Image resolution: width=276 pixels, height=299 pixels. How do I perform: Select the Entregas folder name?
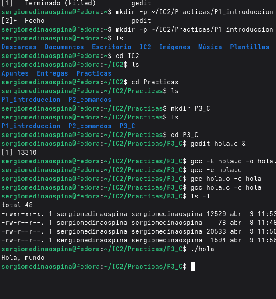pos(52,73)
